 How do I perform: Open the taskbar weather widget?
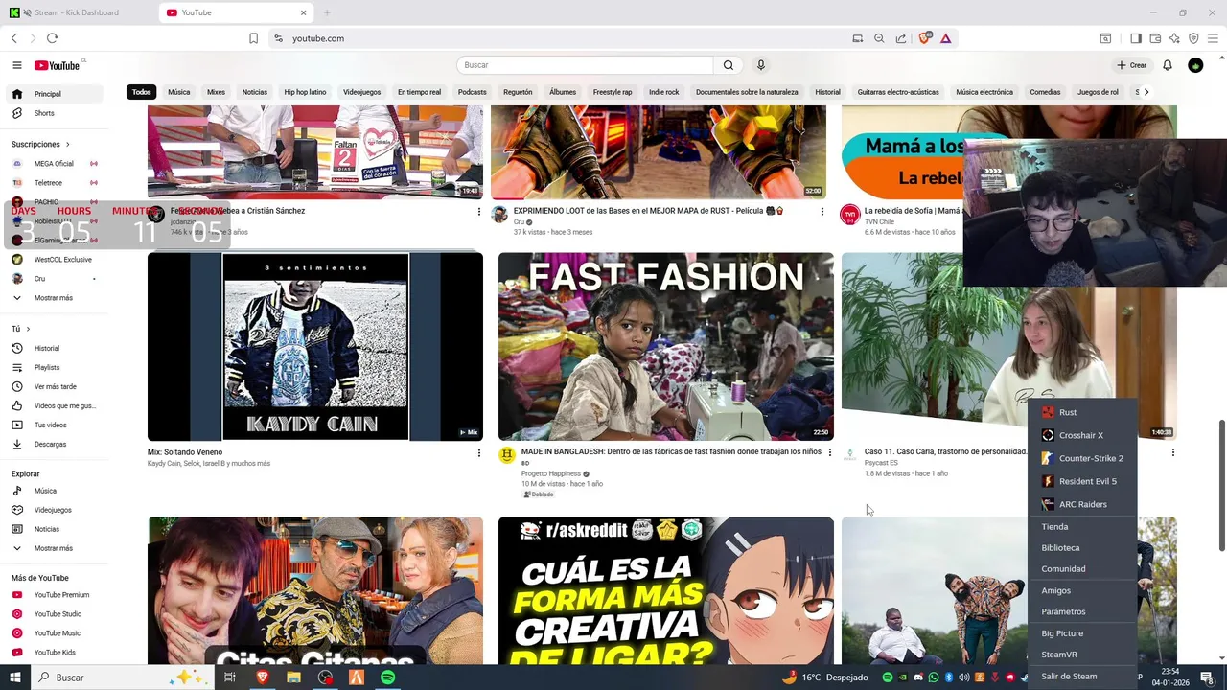pos(824,678)
